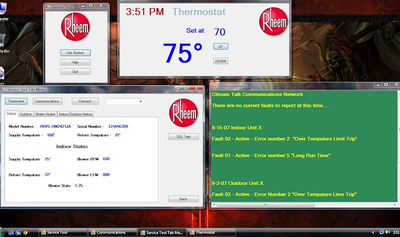The width and height of the screenshot is (400, 237).
Task: Maximize the Service Tool window
Action: pos(91,6)
